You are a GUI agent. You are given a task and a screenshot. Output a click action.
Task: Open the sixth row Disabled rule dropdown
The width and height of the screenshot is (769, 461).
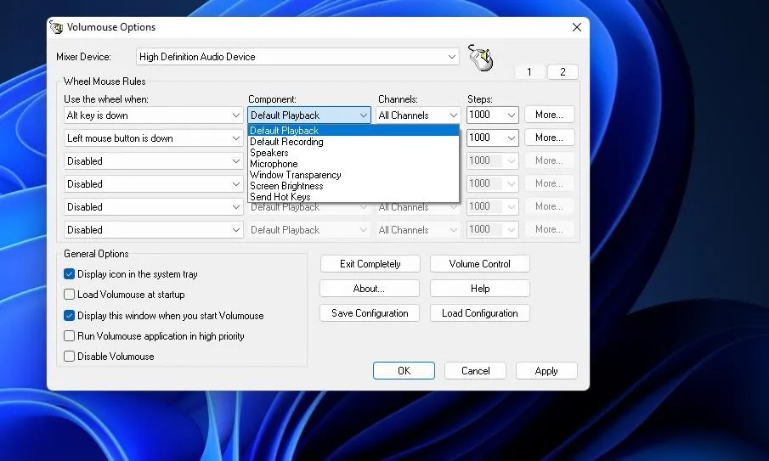tap(154, 230)
